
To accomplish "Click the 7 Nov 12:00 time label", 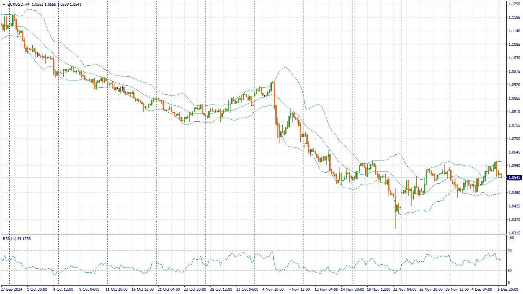I will [x=299, y=289].
